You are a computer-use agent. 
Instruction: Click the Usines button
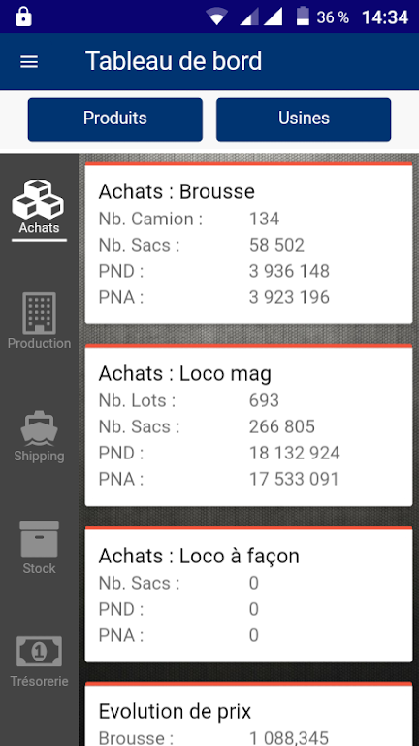[x=304, y=119]
